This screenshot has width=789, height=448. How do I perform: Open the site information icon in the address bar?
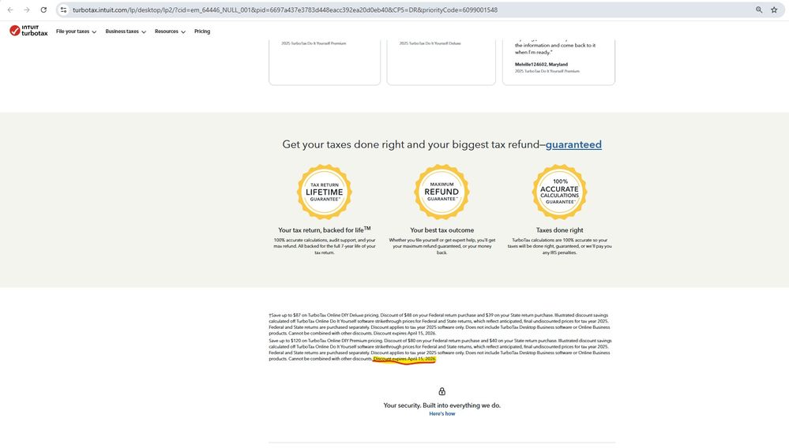click(x=63, y=9)
